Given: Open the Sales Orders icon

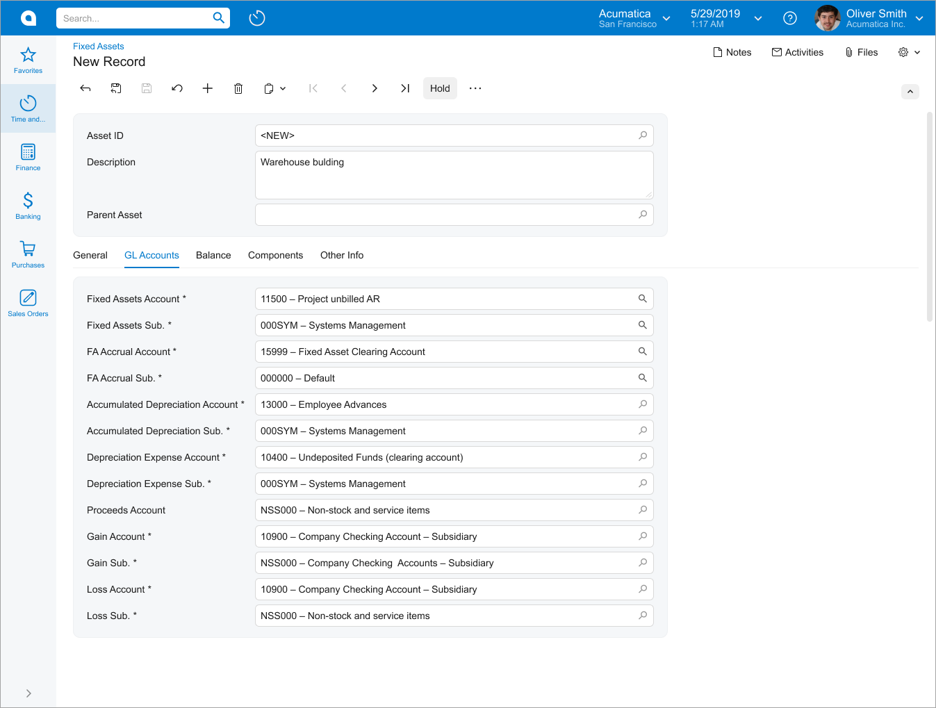Looking at the screenshot, I should point(28,298).
